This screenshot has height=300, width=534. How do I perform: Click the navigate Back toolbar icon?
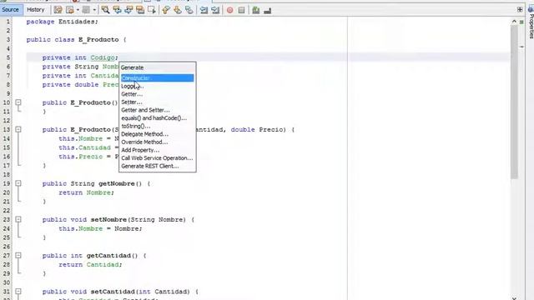70,10
